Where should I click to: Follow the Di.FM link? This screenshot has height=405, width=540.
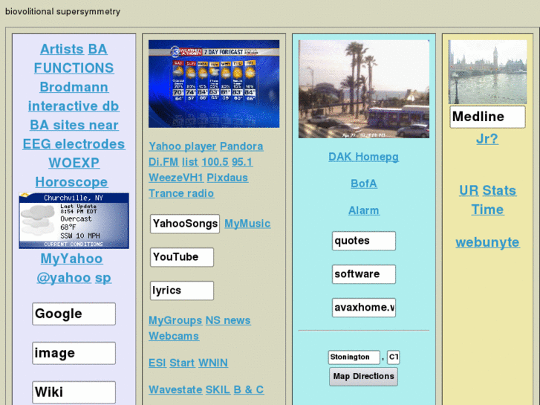click(x=163, y=162)
